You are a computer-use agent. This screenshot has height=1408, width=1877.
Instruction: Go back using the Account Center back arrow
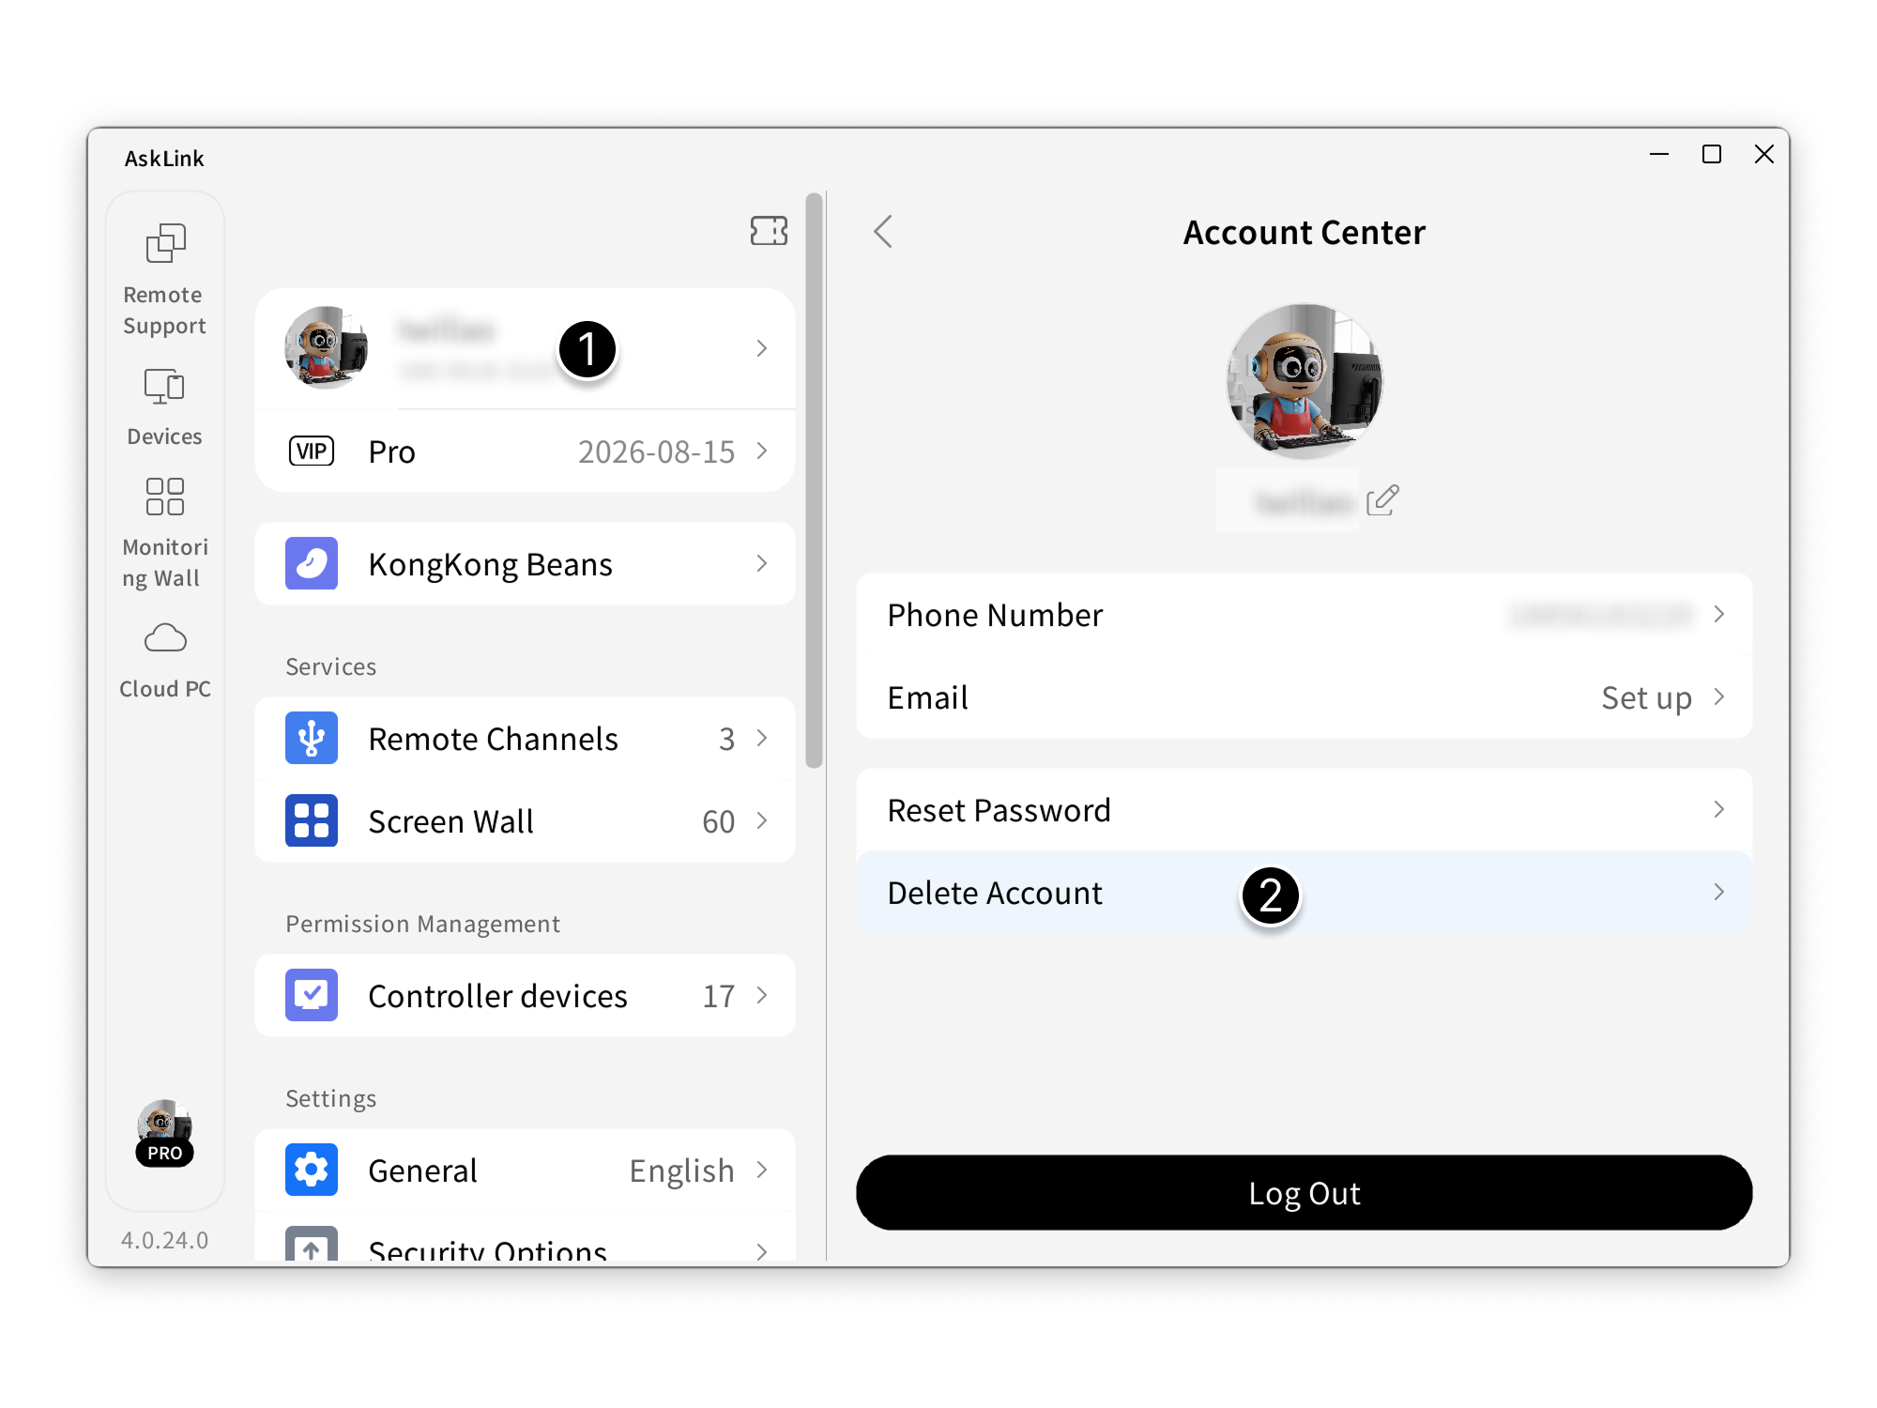coord(883,231)
